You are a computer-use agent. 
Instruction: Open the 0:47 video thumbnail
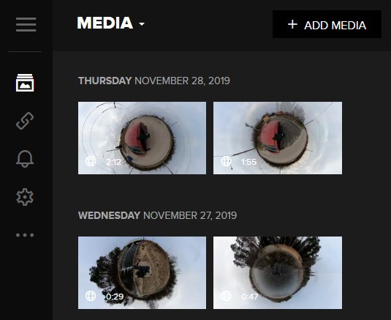click(278, 273)
